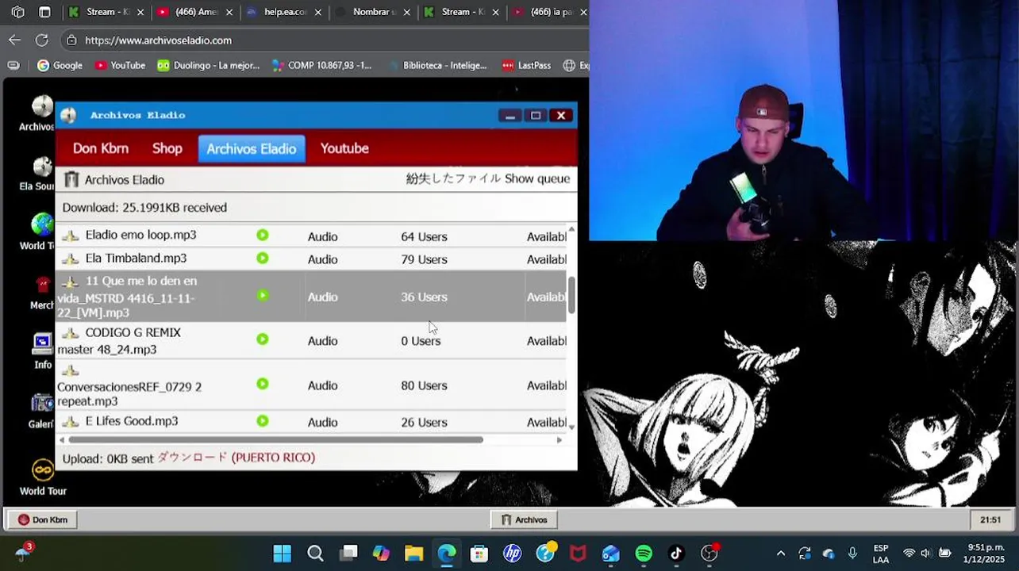Click ダウンロード (PUERTO RICO) link
The image size is (1019, 571).
[x=236, y=458]
